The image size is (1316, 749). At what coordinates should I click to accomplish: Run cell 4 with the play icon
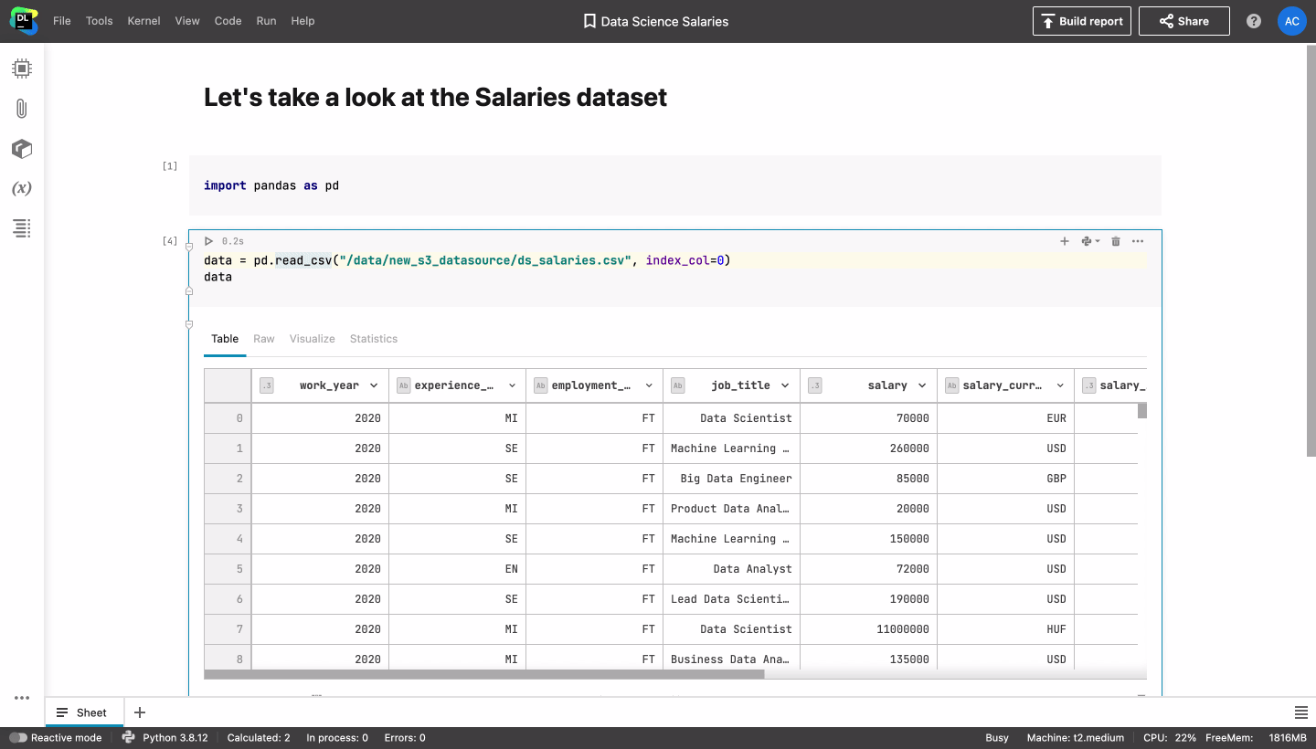pos(209,241)
